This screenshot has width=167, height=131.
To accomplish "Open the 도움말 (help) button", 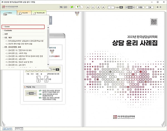I will 140,7.
